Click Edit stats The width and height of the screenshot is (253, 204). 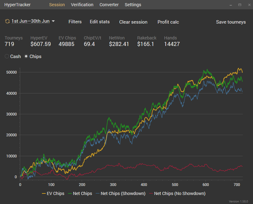pyautogui.click(x=100, y=22)
